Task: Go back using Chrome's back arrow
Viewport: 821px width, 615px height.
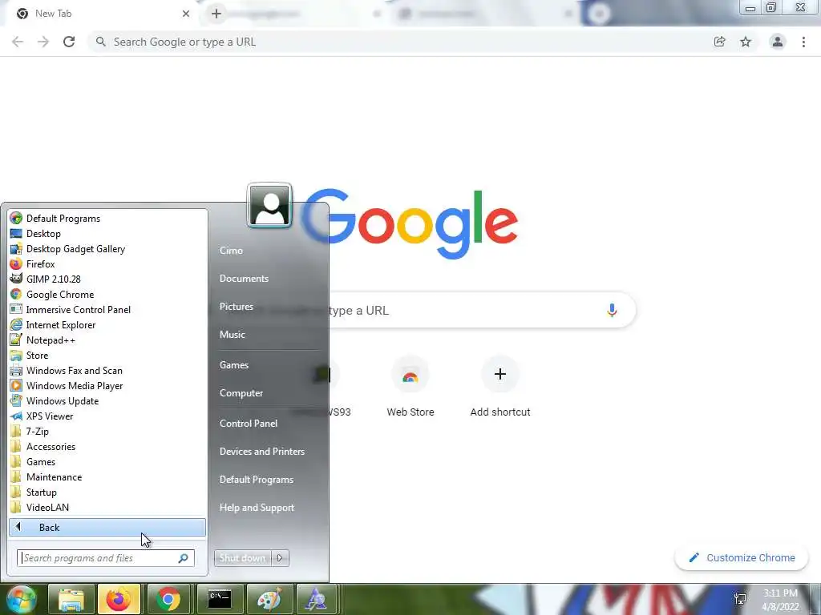Action: point(18,42)
